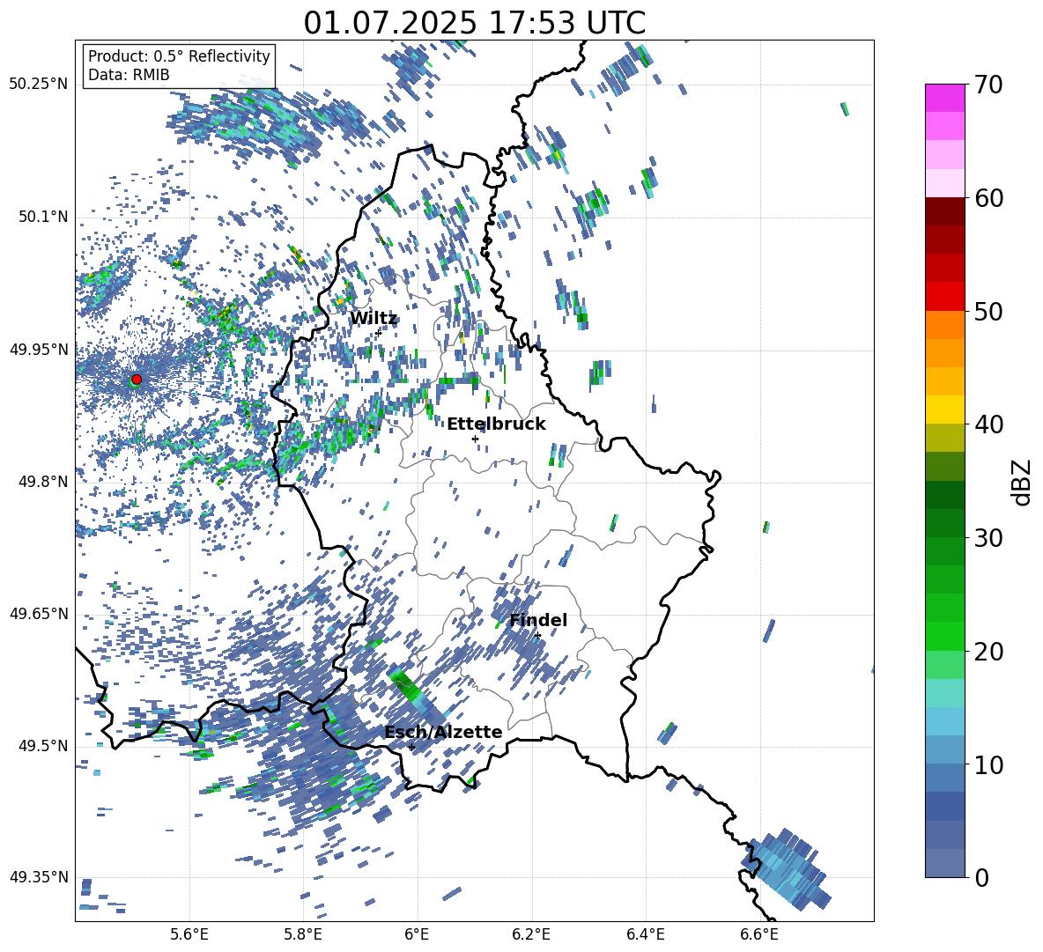Click the cross marker below Wiltz label
The height and width of the screenshot is (952, 1043).
point(378,332)
